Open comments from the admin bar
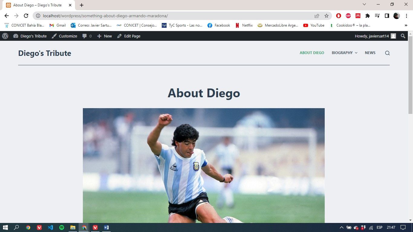 (87, 36)
